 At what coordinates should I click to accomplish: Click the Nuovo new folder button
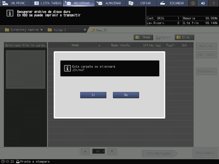coord(164,37)
